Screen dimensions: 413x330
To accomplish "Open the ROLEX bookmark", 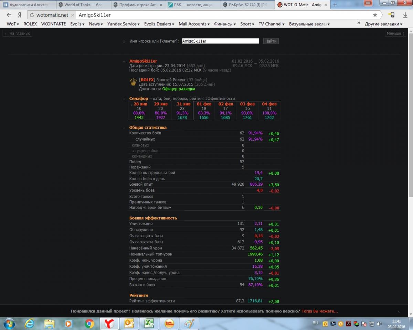I will (x=30, y=24).
